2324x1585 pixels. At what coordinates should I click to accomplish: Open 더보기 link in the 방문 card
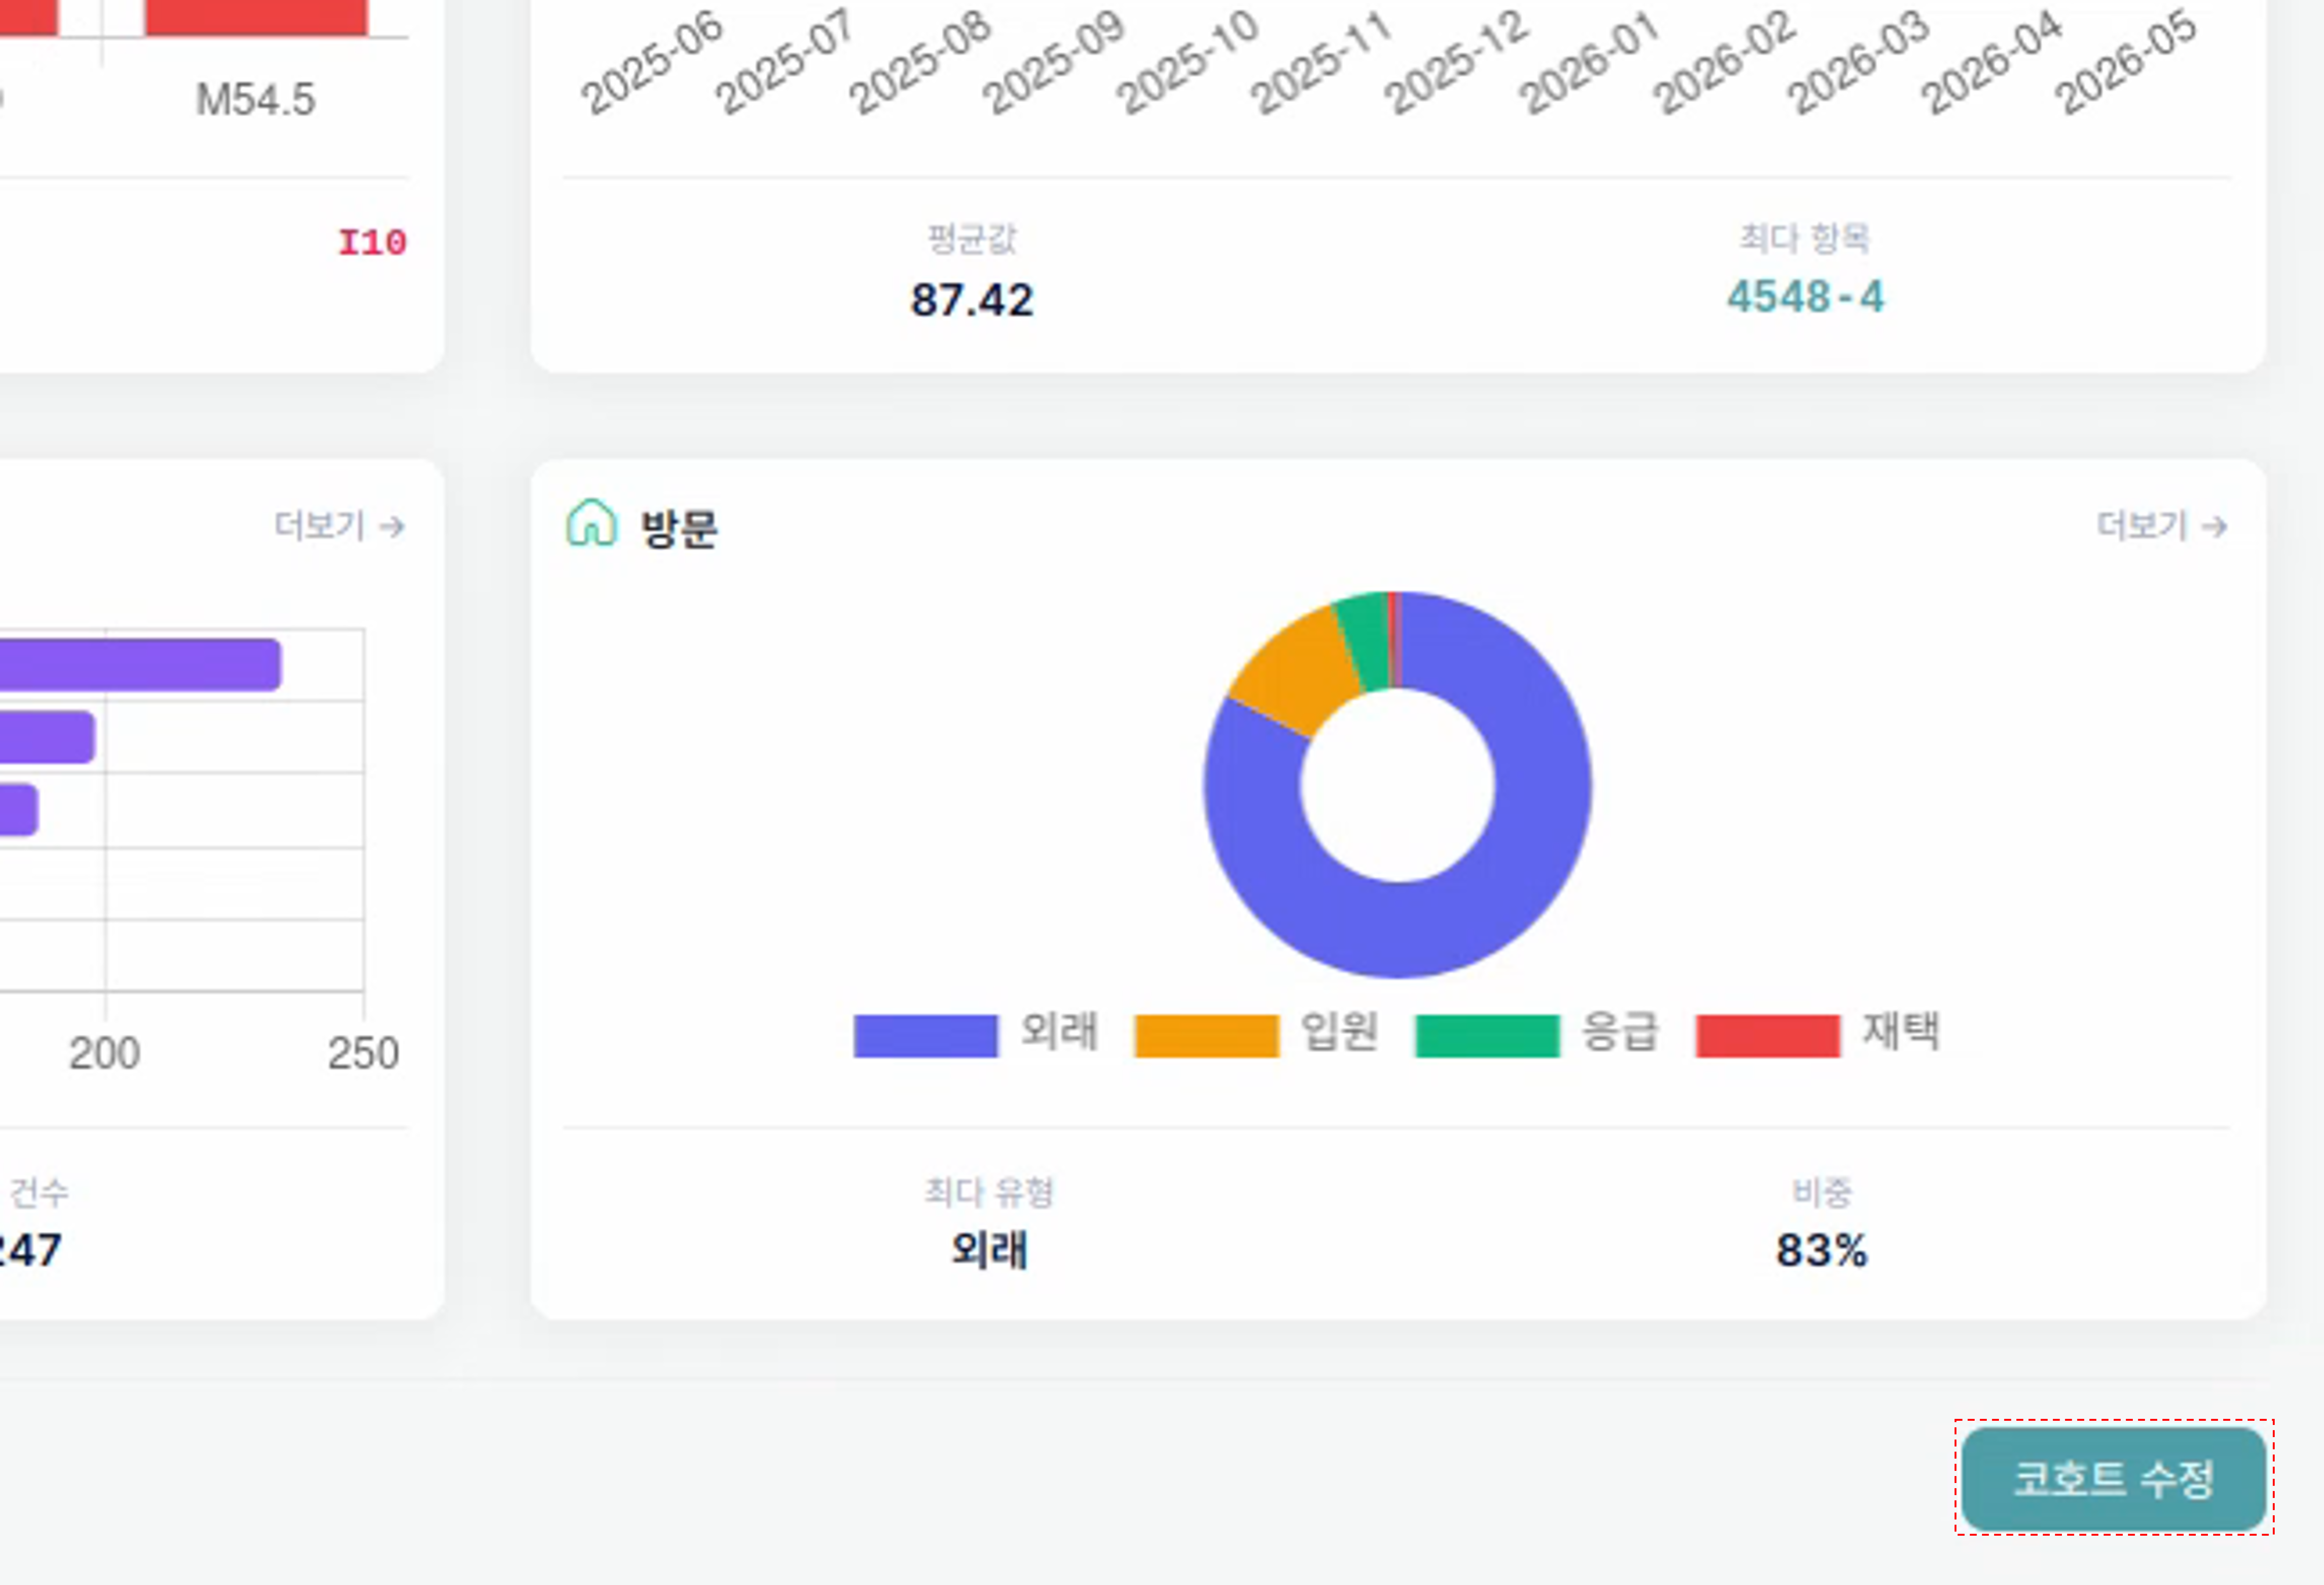pos(2162,526)
